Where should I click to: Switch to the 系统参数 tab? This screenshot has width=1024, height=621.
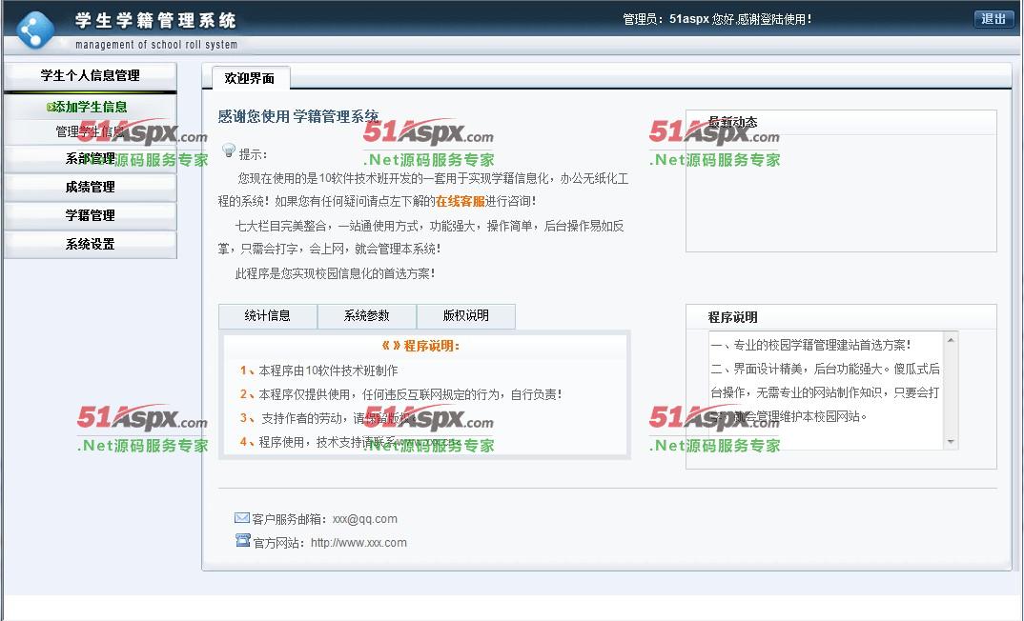tap(367, 315)
